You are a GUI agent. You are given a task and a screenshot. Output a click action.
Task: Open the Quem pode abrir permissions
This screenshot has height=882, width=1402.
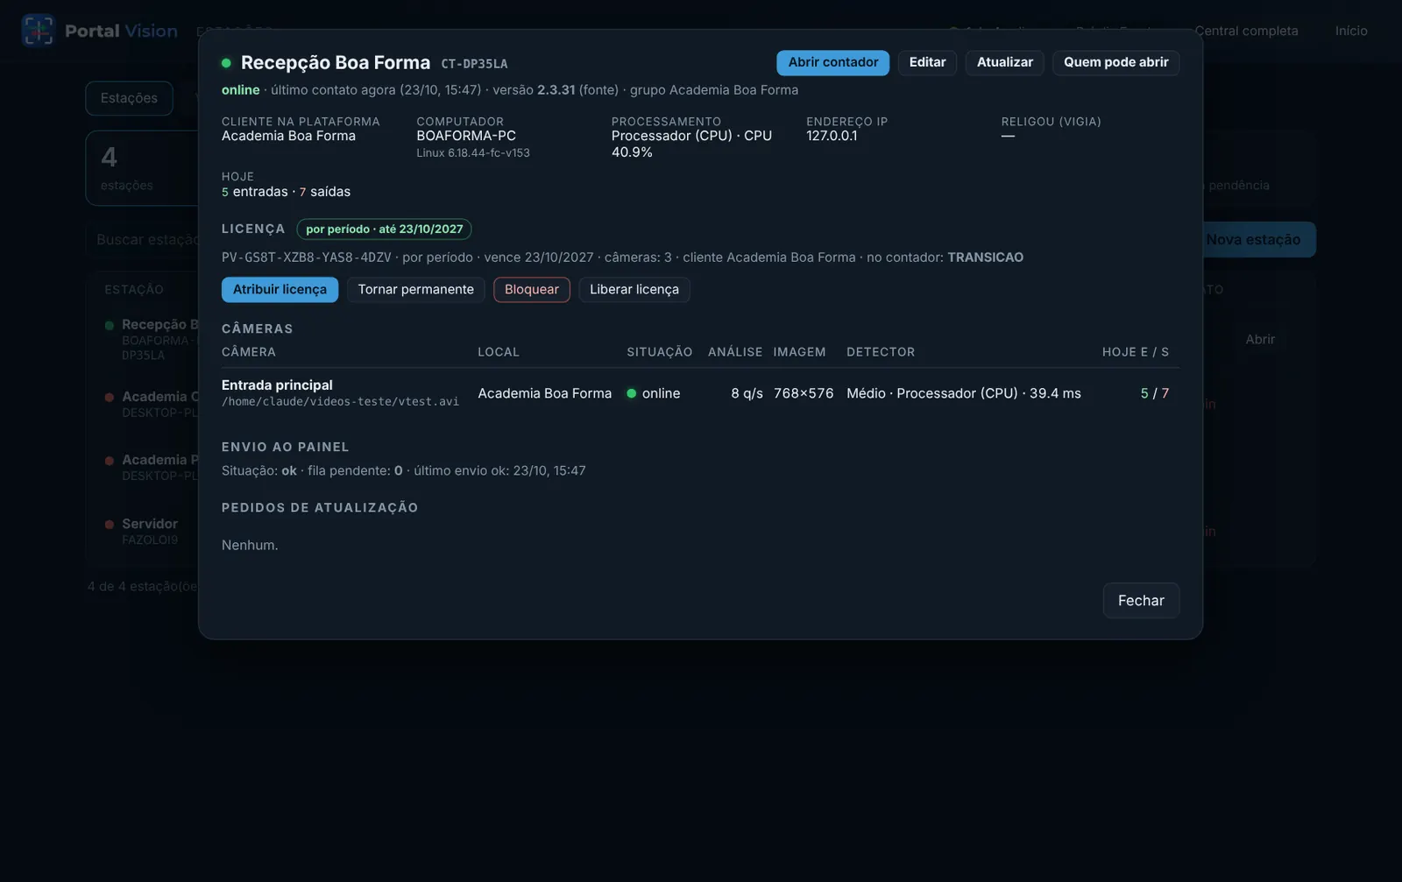coord(1115,62)
